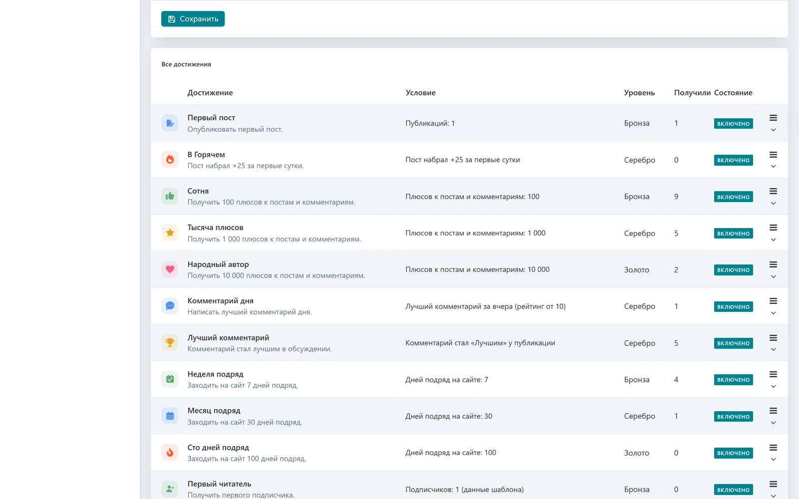The height and width of the screenshot is (499, 799).
Task: Expand the Лучший комментарий row chevron
Action: coord(773,349)
